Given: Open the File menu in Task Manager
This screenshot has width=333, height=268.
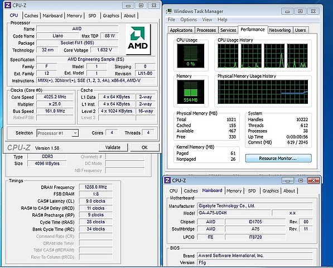Looking at the screenshot, I should (x=171, y=20).
